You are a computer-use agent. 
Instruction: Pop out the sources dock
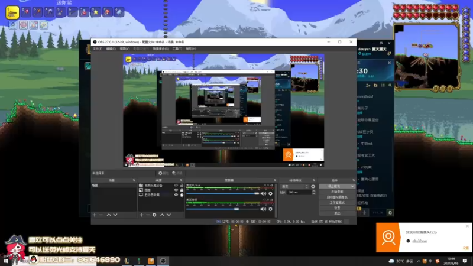tap(181, 180)
